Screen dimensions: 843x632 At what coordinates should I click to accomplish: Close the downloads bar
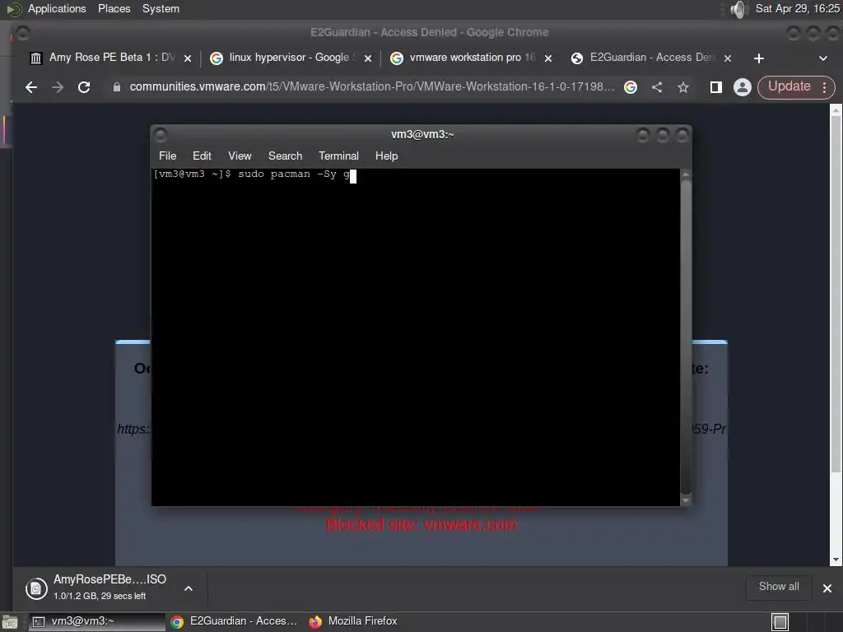coord(827,588)
